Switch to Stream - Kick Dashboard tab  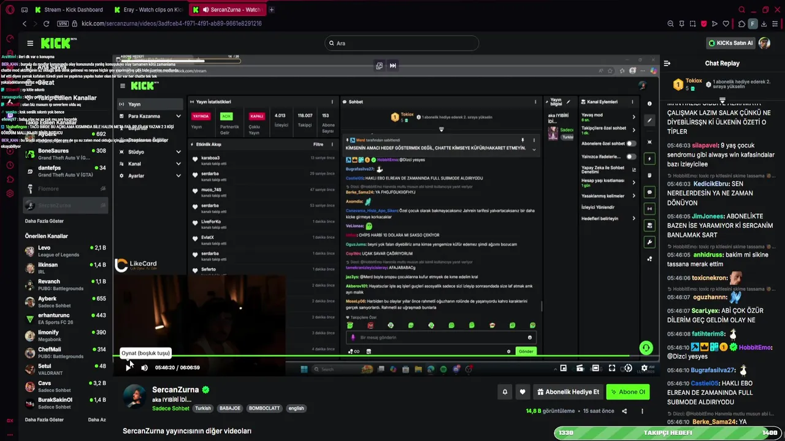(x=69, y=10)
